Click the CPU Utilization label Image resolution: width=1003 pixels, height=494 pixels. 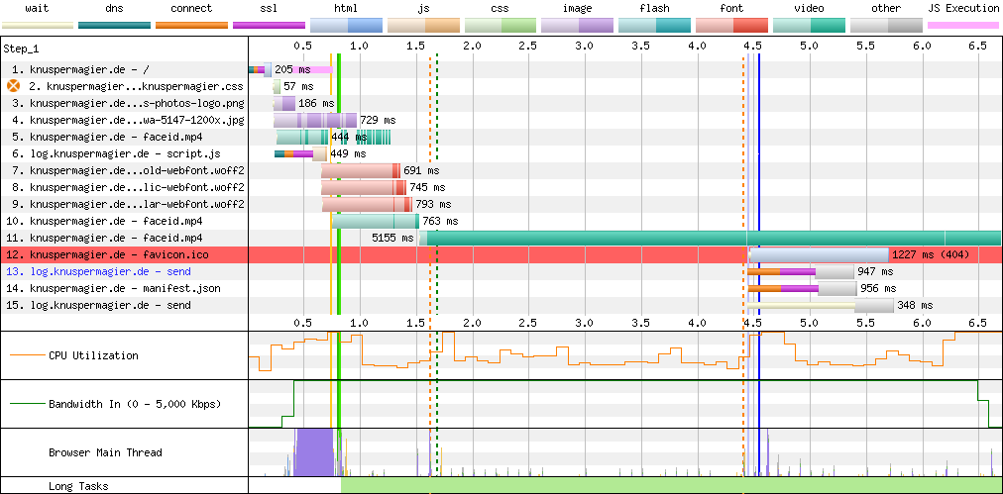pyautogui.click(x=93, y=355)
